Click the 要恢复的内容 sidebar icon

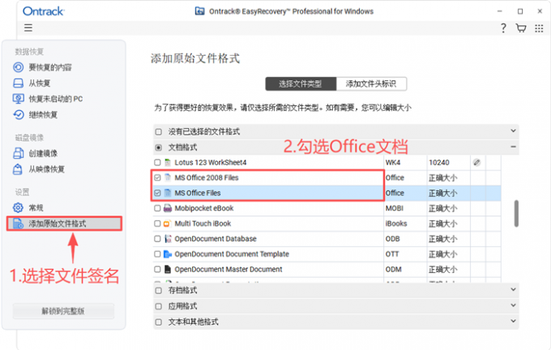click(19, 67)
